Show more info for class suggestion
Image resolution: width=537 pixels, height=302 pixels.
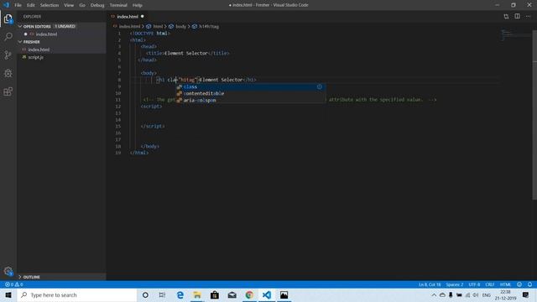(319, 86)
